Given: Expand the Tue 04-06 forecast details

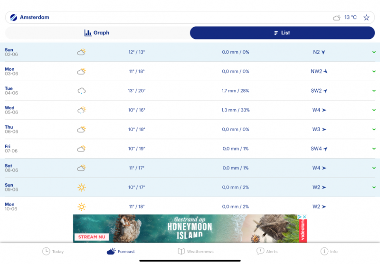Looking at the screenshot, I should pyautogui.click(x=374, y=91).
